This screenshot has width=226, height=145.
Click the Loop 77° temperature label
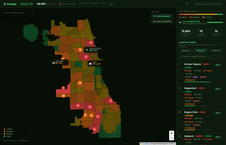click(x=96, y=64)
